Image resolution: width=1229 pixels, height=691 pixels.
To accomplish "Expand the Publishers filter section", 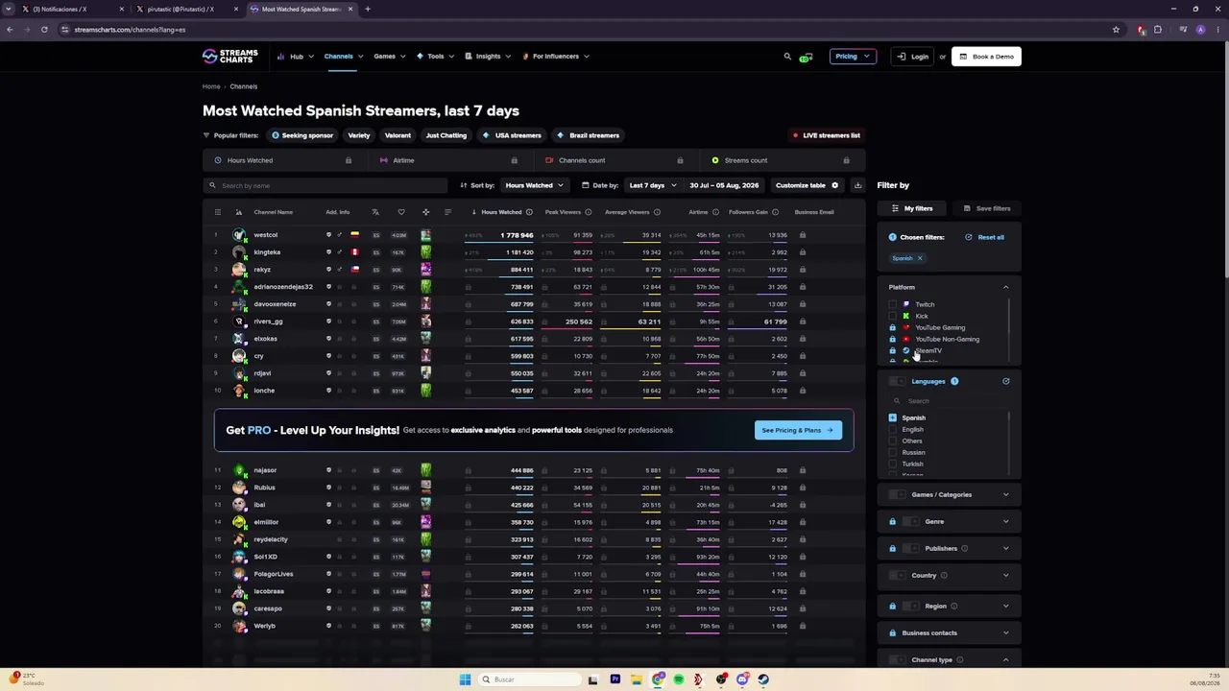I will pos(1006,549).
